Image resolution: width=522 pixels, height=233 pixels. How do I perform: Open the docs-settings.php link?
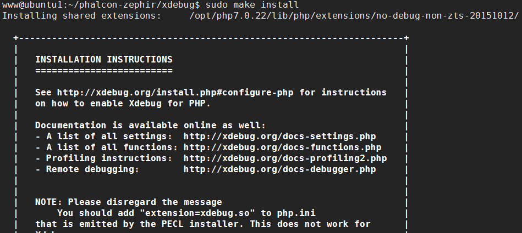[x=279, y=137]
